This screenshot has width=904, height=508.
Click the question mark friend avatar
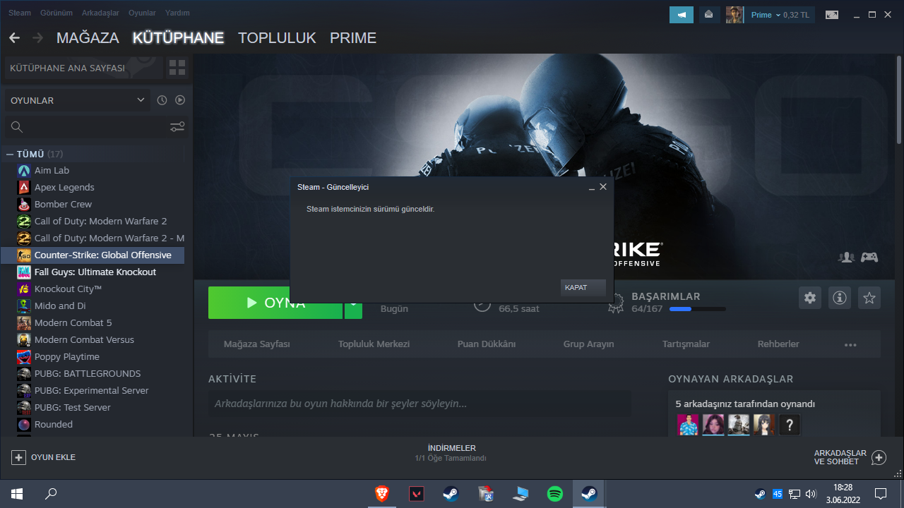[790, 425]
